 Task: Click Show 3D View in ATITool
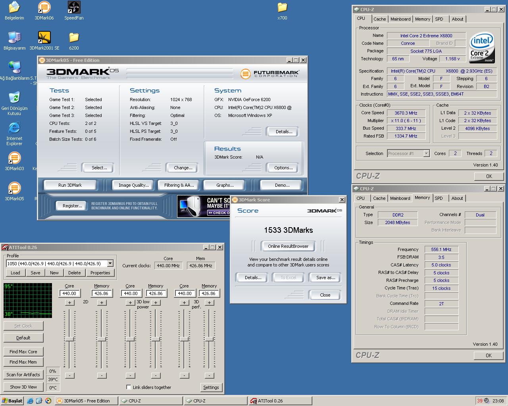coord(23,387)
